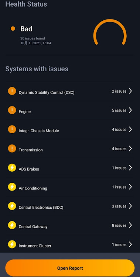Expand ABS Brakes row chevron

tap(130, 168)
